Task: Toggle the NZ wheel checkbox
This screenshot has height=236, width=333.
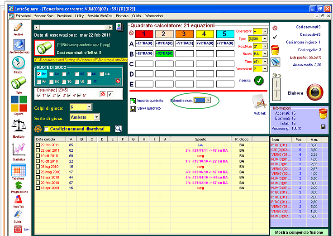Action: click(89, 82)
